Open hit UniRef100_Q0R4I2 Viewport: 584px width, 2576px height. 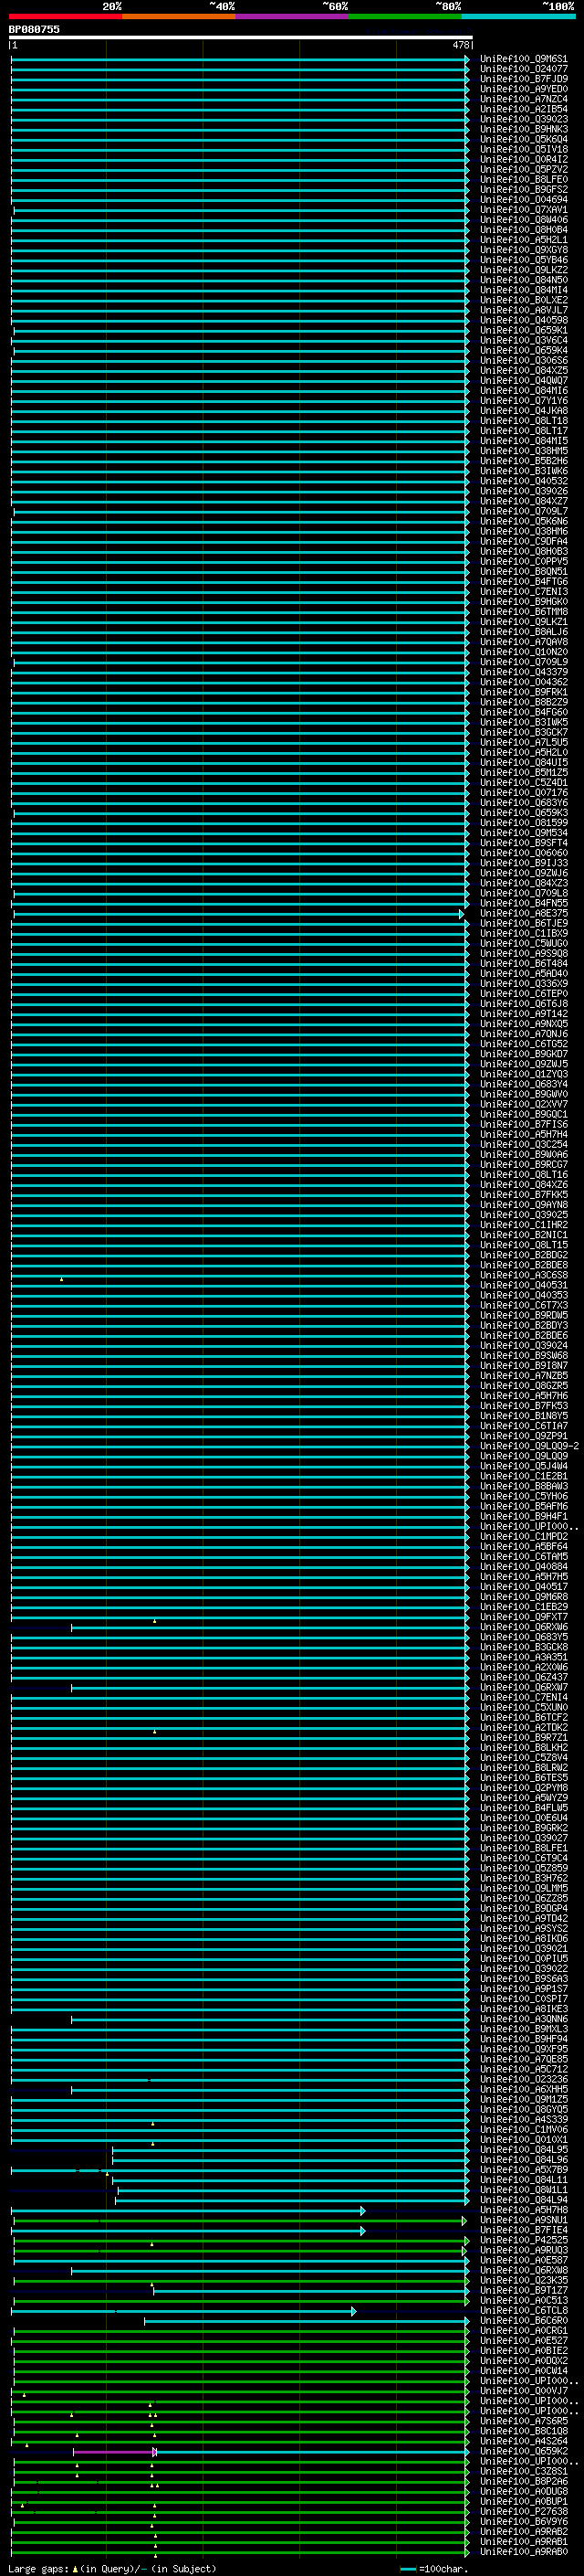tap(524, 159)
